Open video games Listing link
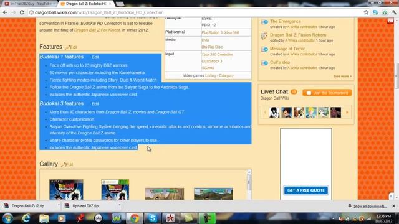 211,75
